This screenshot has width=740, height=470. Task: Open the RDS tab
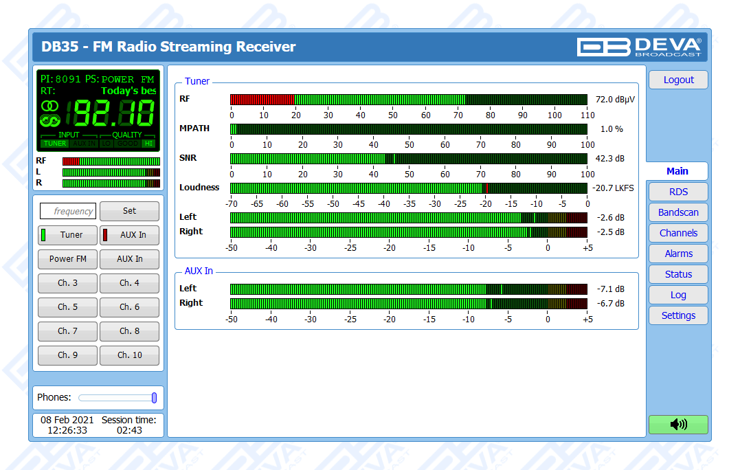677,192
